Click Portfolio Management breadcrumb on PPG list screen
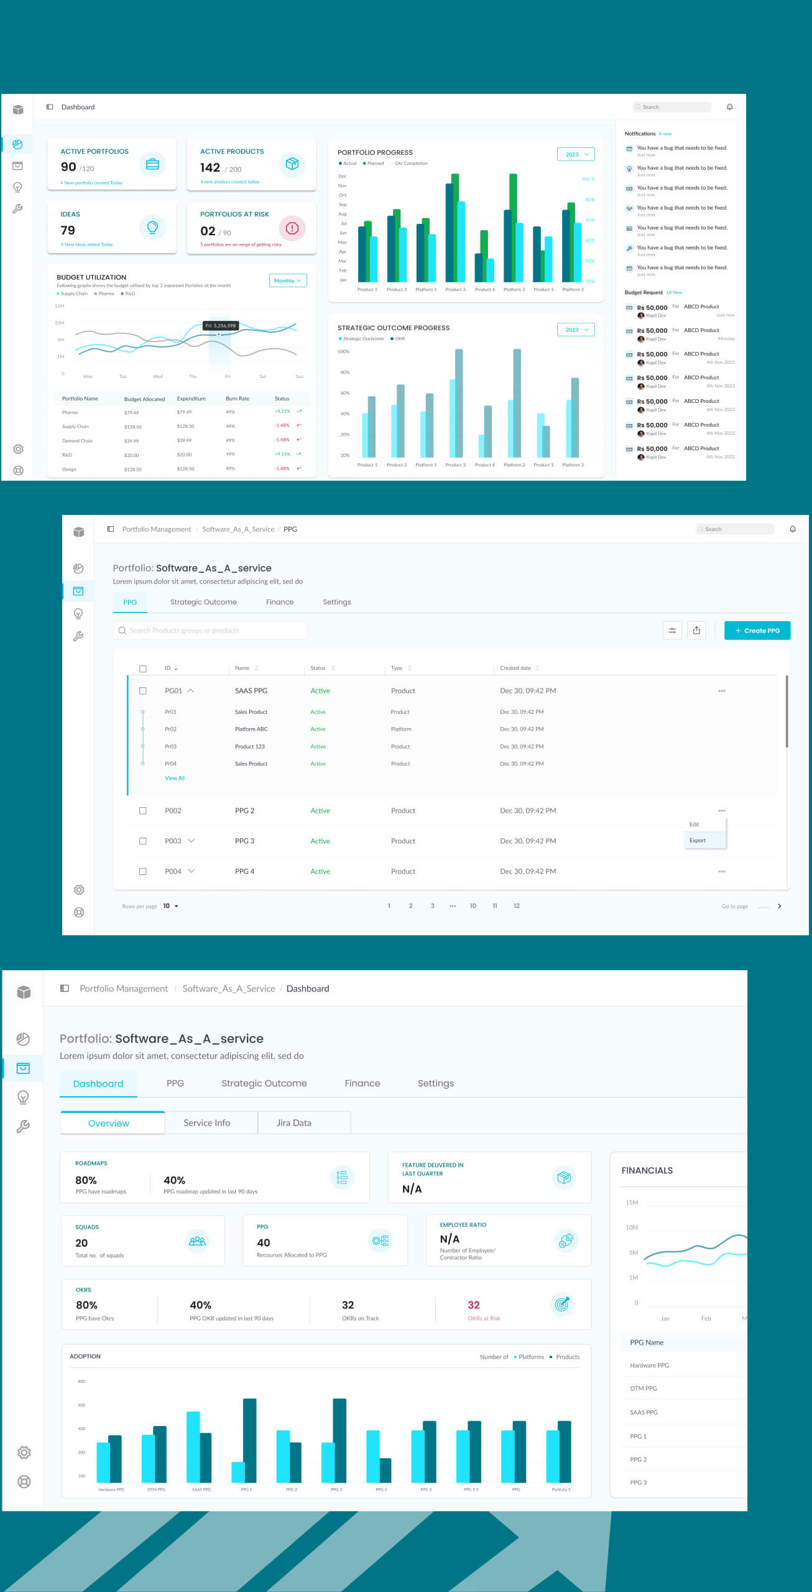812x1592 pixels. pyautogui.click(x=157, y=529)
